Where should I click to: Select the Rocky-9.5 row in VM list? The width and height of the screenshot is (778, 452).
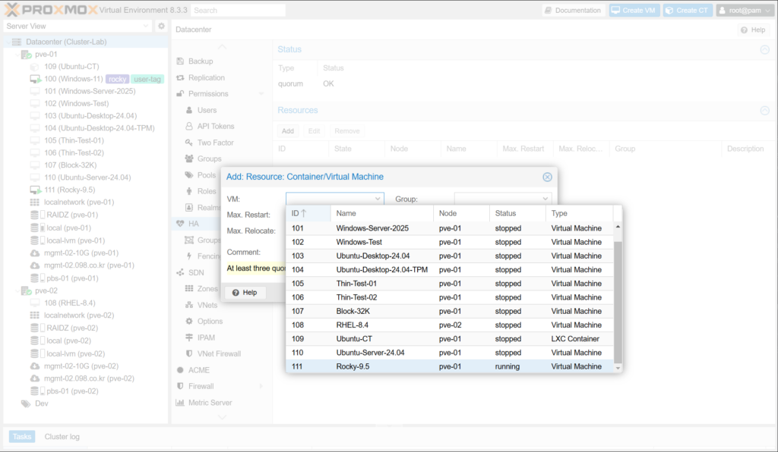click(453, 366)
